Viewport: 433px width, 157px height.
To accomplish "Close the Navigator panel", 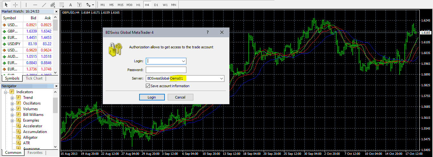I will pyautogui.click(x=56, y=86).
